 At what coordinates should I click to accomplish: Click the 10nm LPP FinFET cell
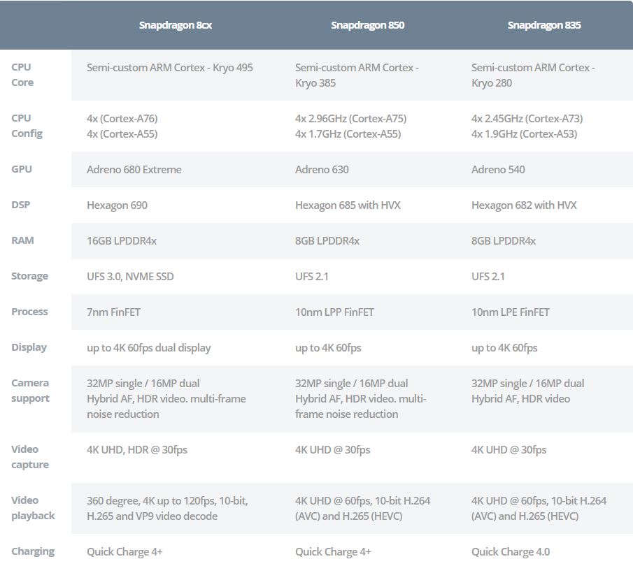coord(334,312)
